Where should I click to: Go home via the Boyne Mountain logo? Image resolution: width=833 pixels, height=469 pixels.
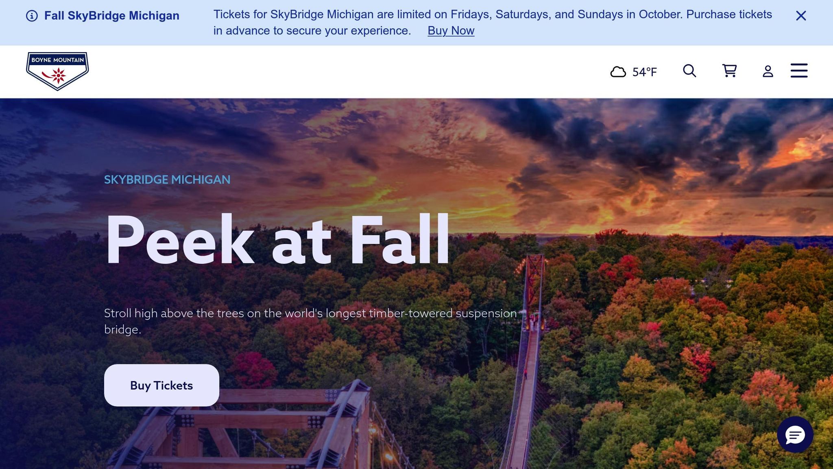click(x=57, y=71)
